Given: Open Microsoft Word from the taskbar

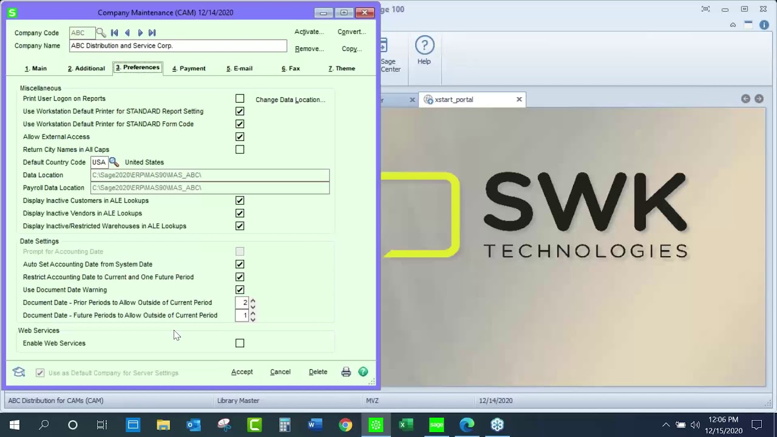Looking at the screenshot, I should coord(315,425).
